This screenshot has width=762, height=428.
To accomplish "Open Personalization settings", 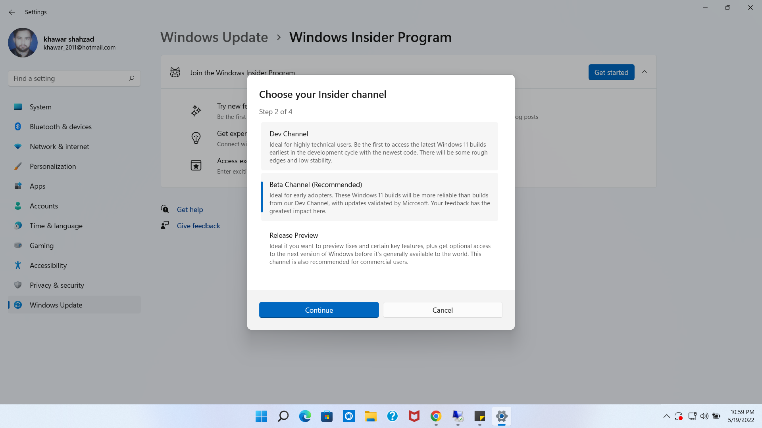I will pos(74,166).
